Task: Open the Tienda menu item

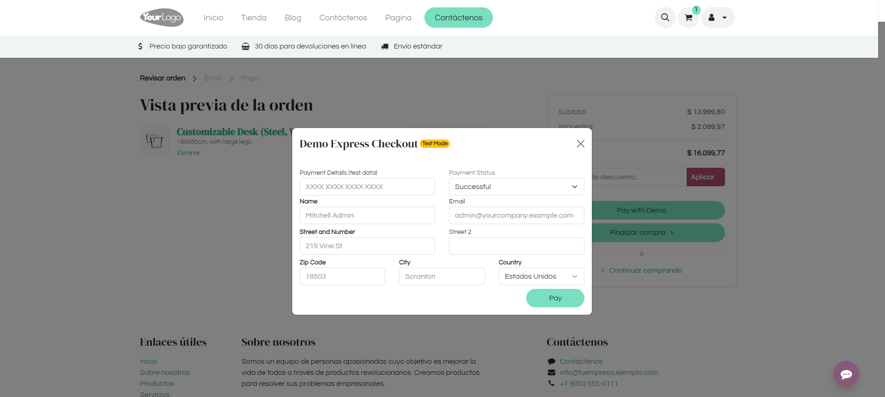Action: (253, 18)
